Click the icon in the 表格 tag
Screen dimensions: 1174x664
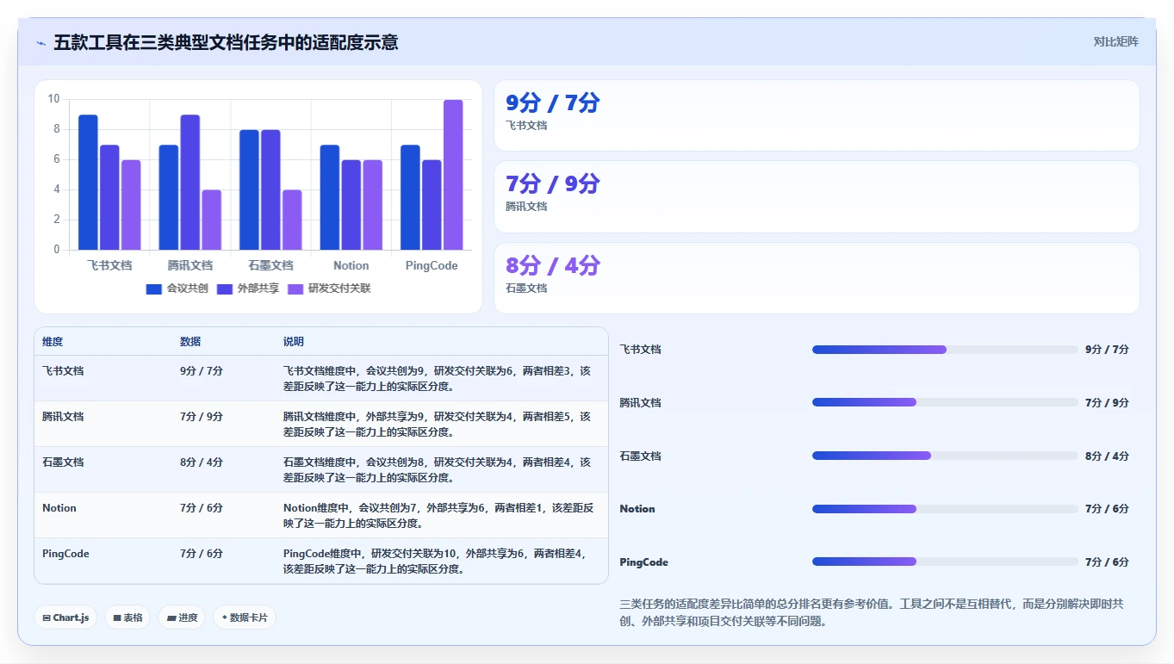(x=117, y=618)
